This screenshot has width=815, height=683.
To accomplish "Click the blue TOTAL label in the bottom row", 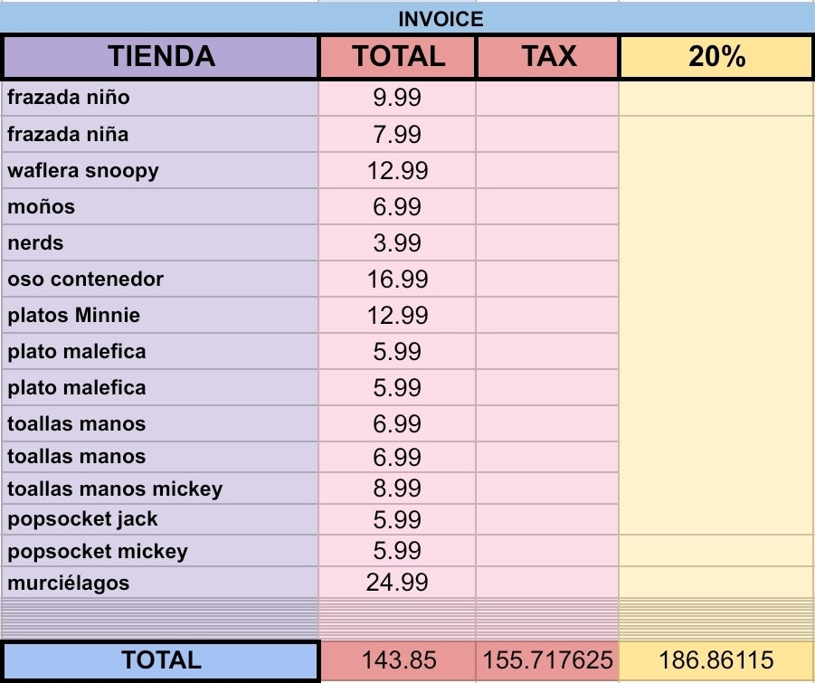I will click(161, 660).
